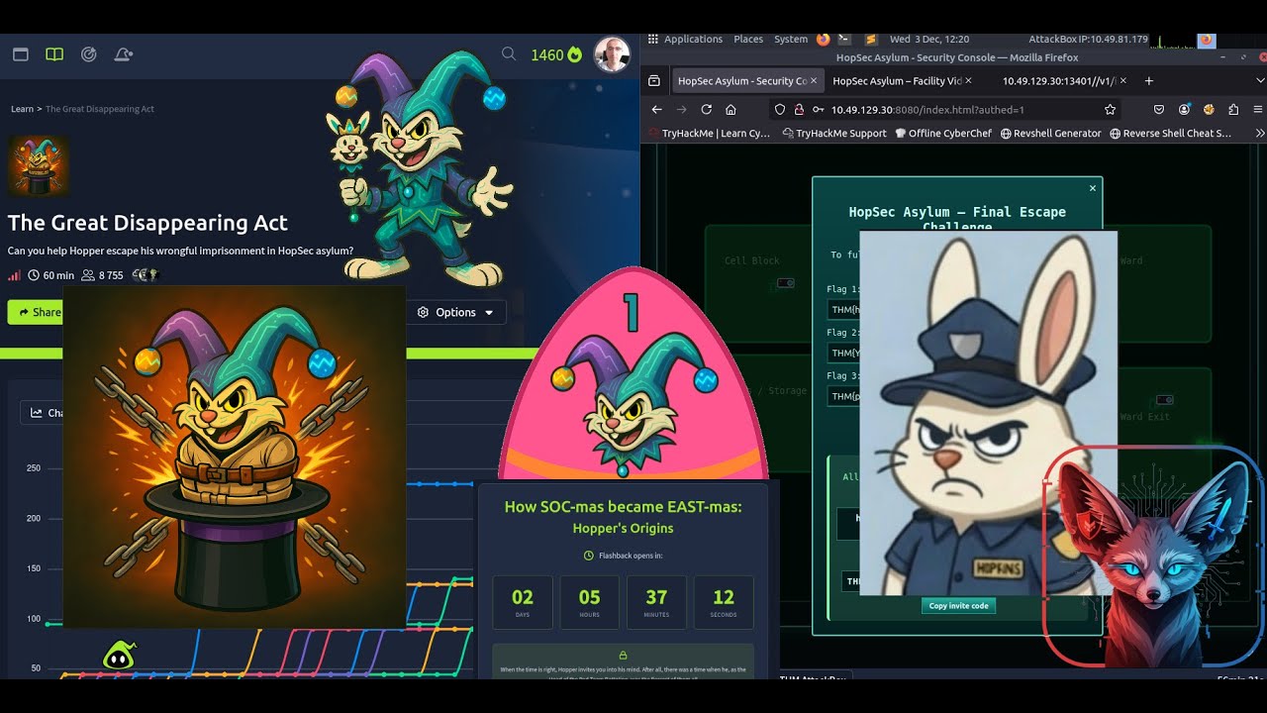Open Firefox View icon left of tabs
The image size is (1267, 713).
[653, 81]
